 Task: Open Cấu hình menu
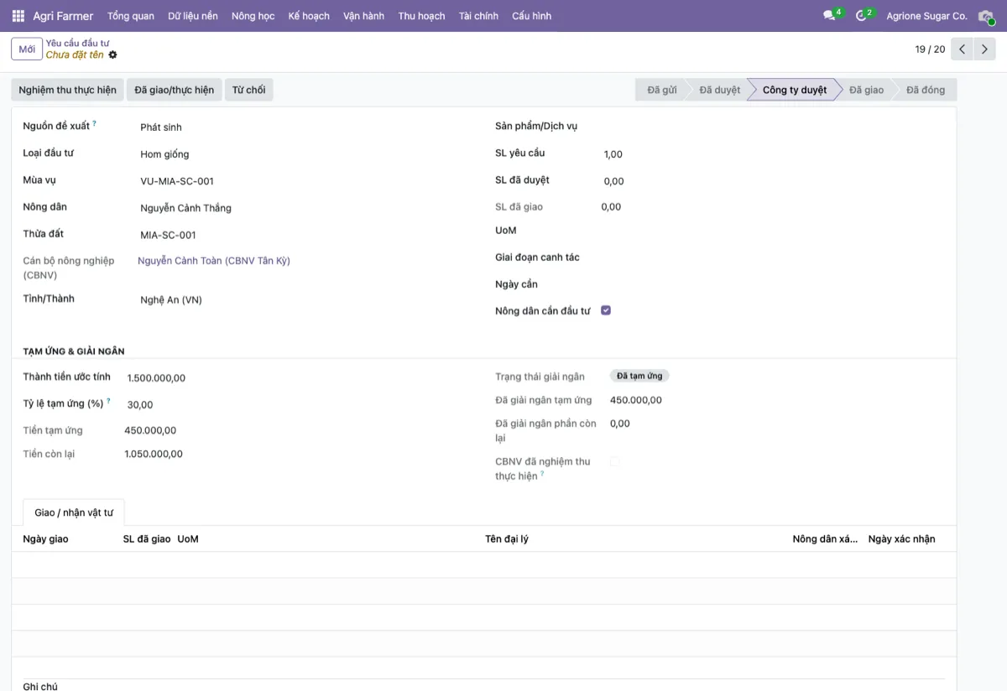(532, 16)
